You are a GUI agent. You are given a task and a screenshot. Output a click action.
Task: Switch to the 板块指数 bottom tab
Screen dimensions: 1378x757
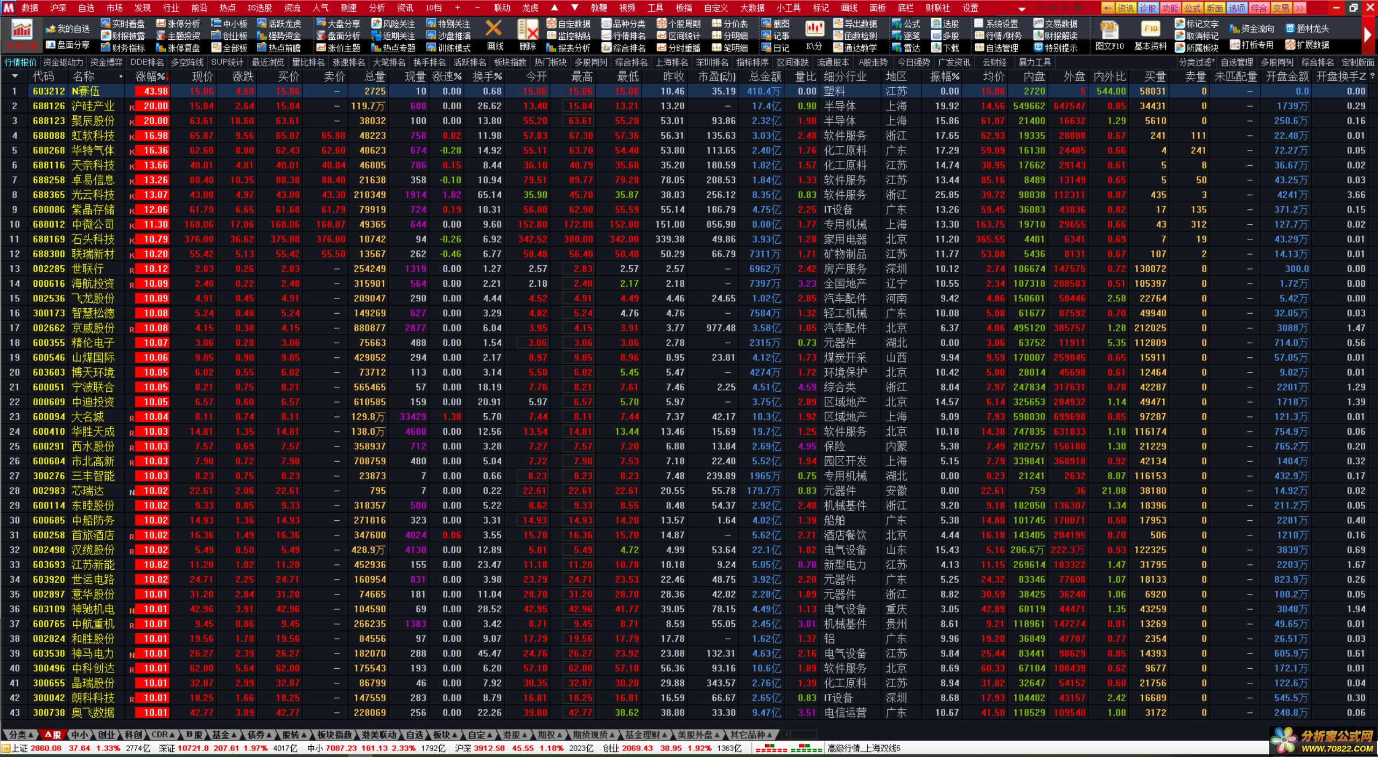click(334, 734)
